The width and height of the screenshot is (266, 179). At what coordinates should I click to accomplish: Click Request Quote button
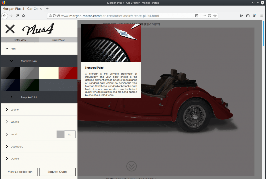point(57,172)
